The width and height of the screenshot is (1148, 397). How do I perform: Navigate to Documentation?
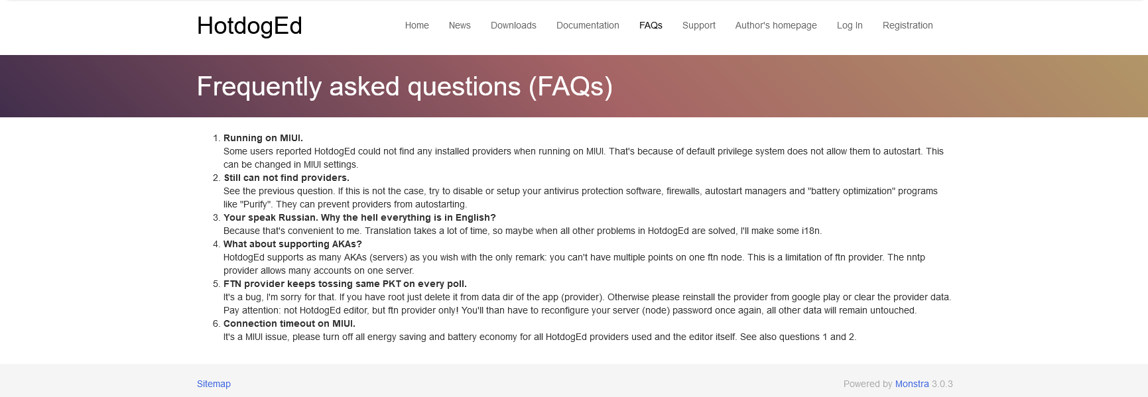[x=588, y=25]
